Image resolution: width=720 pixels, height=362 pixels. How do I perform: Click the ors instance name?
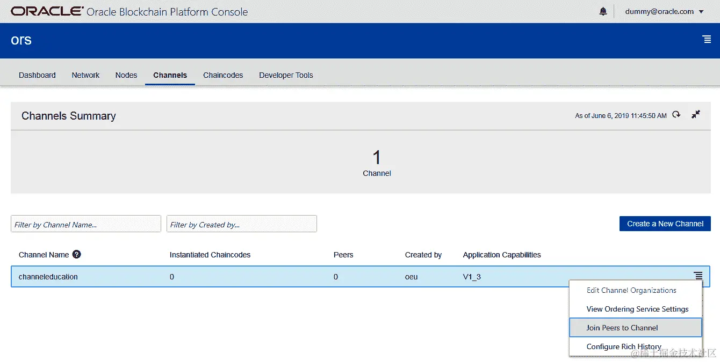21,40
